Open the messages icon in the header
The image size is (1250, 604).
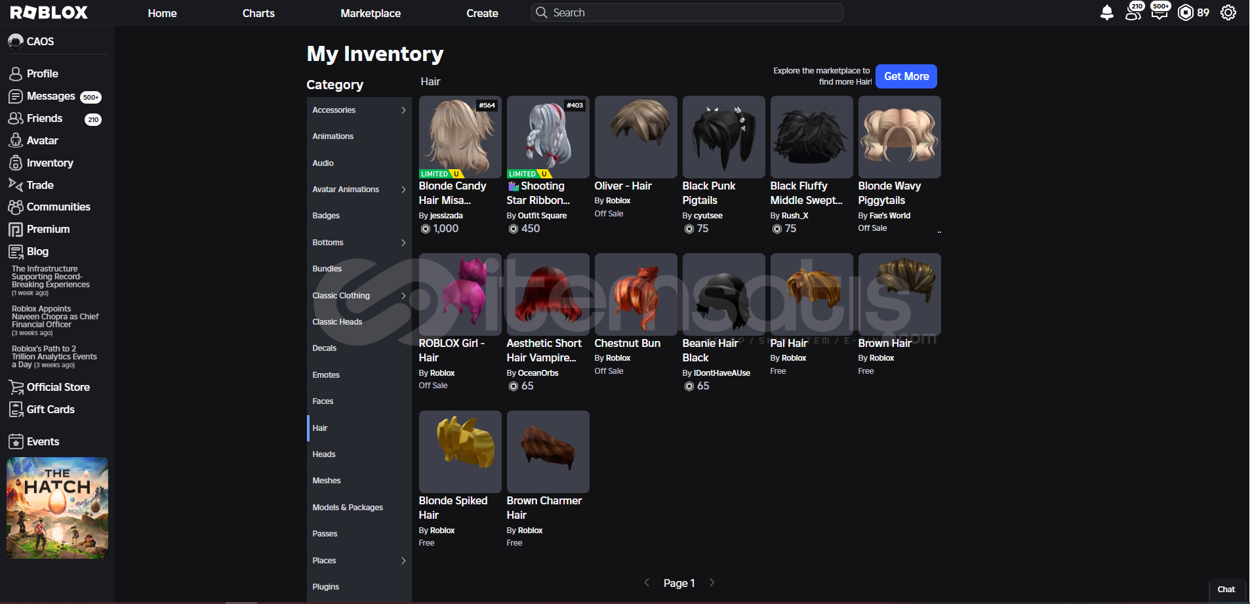[x=1159, y=12]
